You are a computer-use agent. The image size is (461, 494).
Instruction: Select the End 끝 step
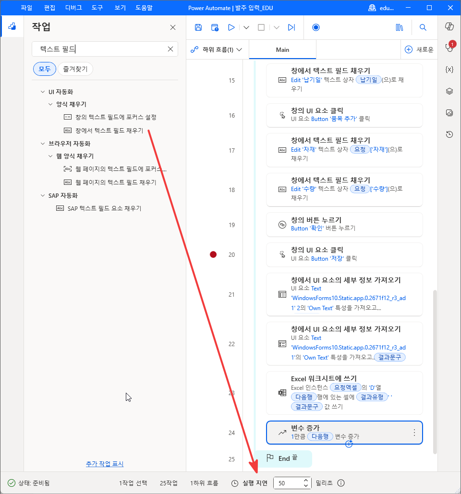pos(283,458)
